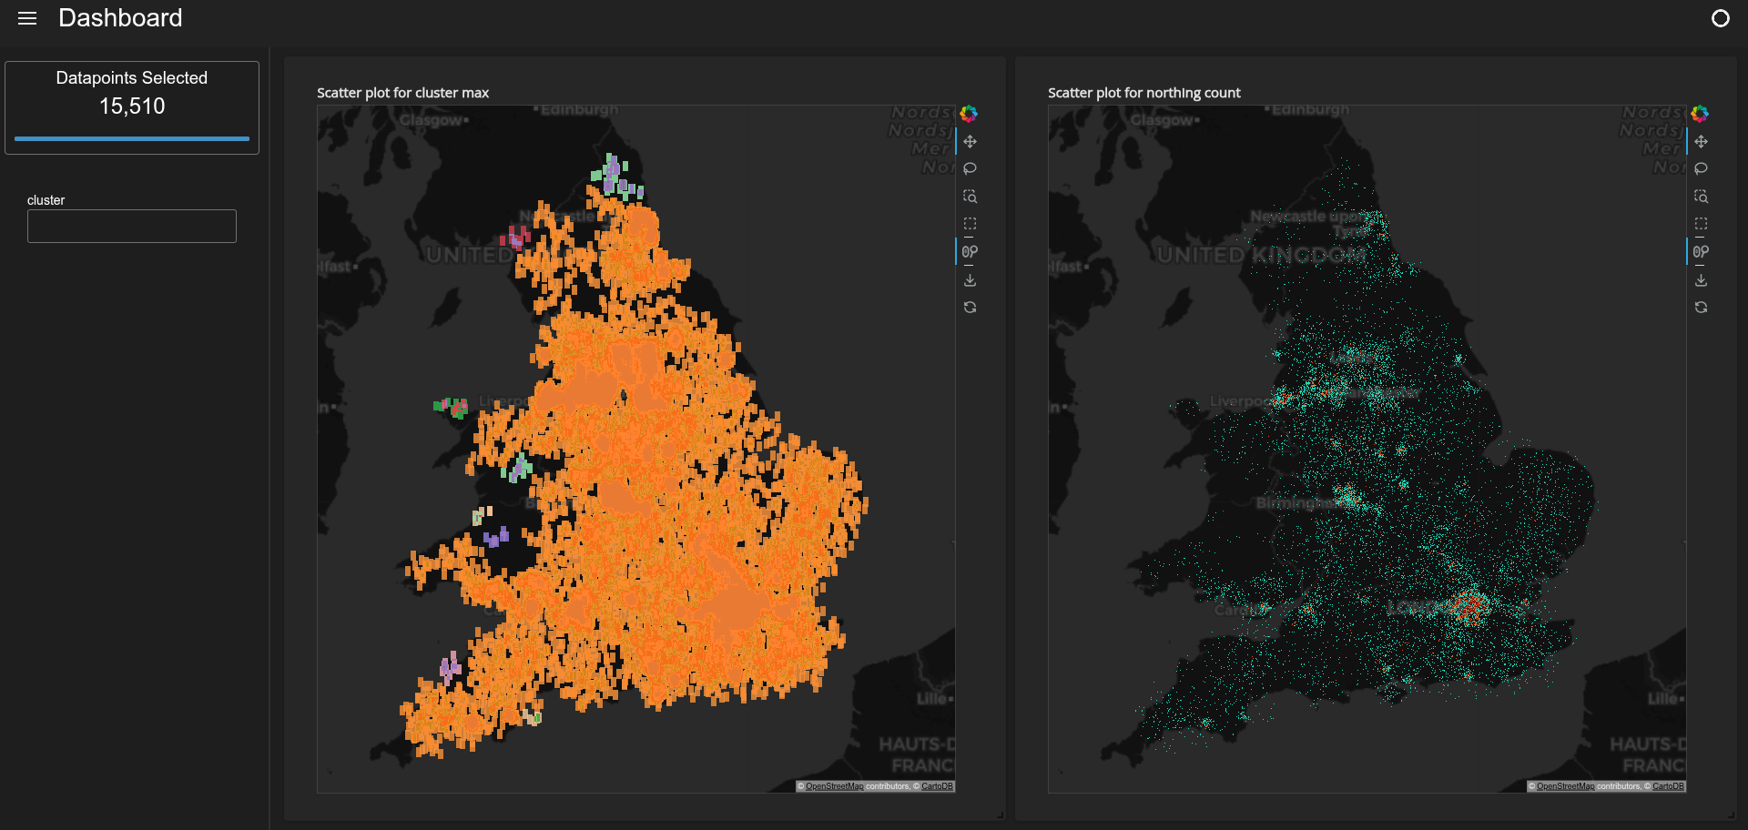This screenshot has height=830, width=1748.
Task: Save the cluster max plot as image
Action: tap(970, 280)
